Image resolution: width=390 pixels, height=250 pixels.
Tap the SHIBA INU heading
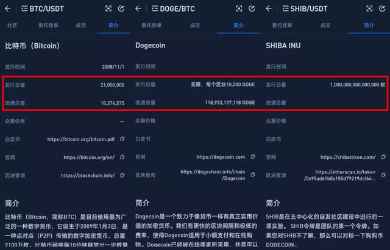[x=283, y=46]
